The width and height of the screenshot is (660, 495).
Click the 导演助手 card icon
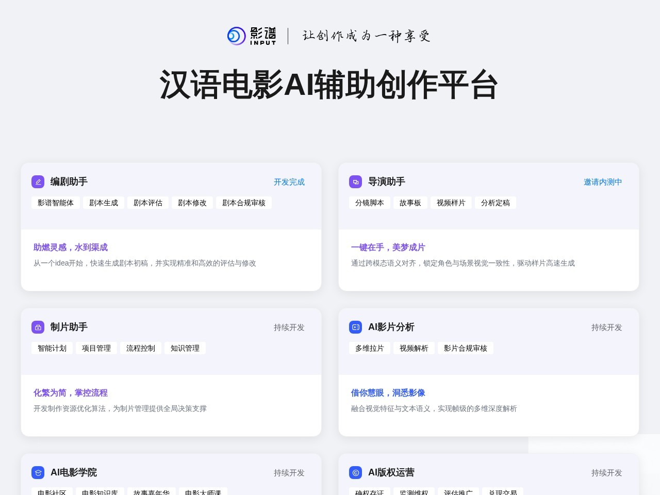point(355,182)
